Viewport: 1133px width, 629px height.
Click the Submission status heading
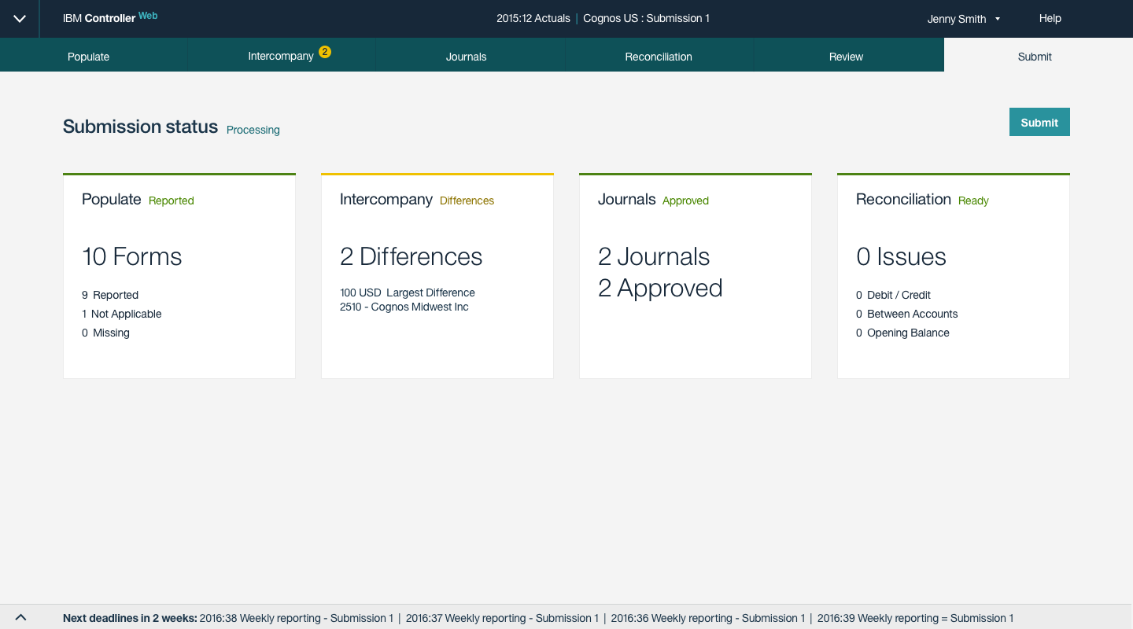140,127
